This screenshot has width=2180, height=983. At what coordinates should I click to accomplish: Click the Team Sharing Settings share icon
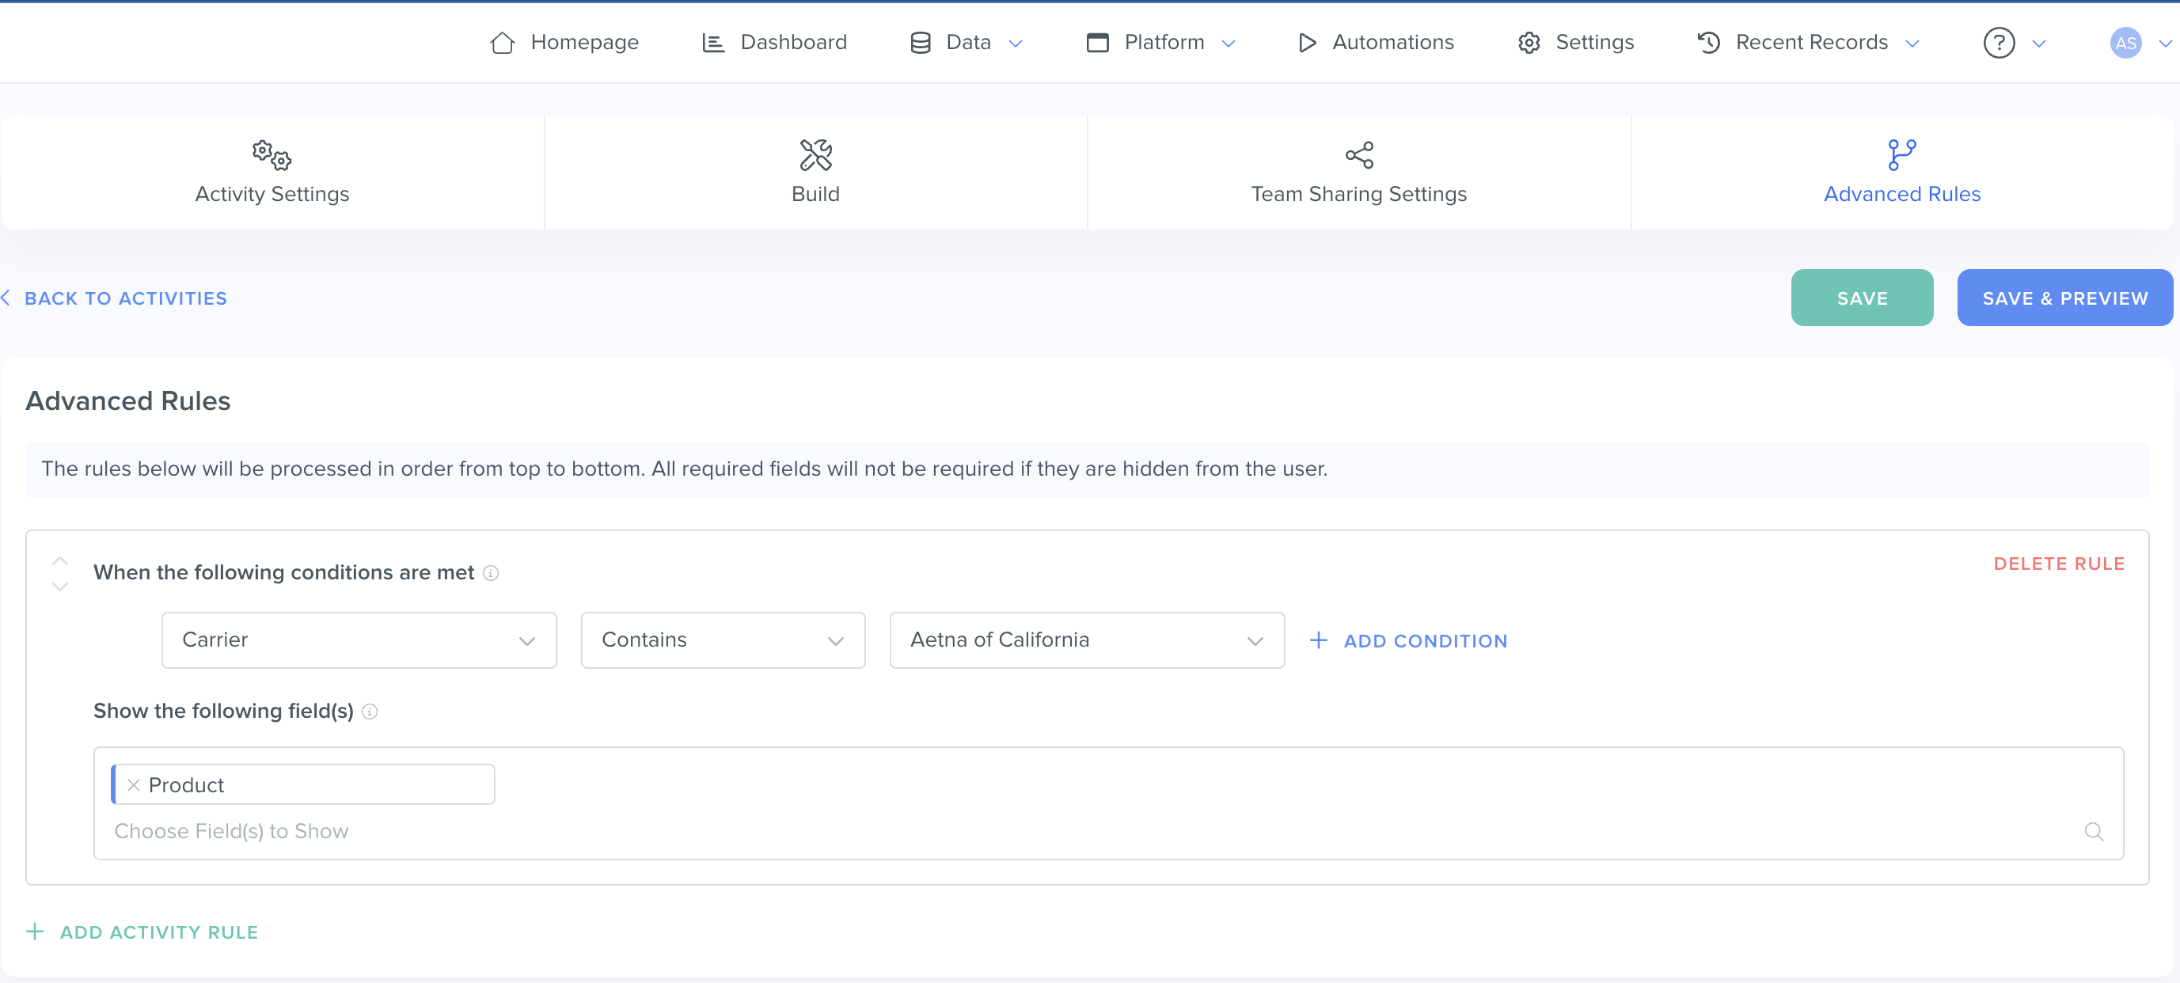pos(1358,155)
